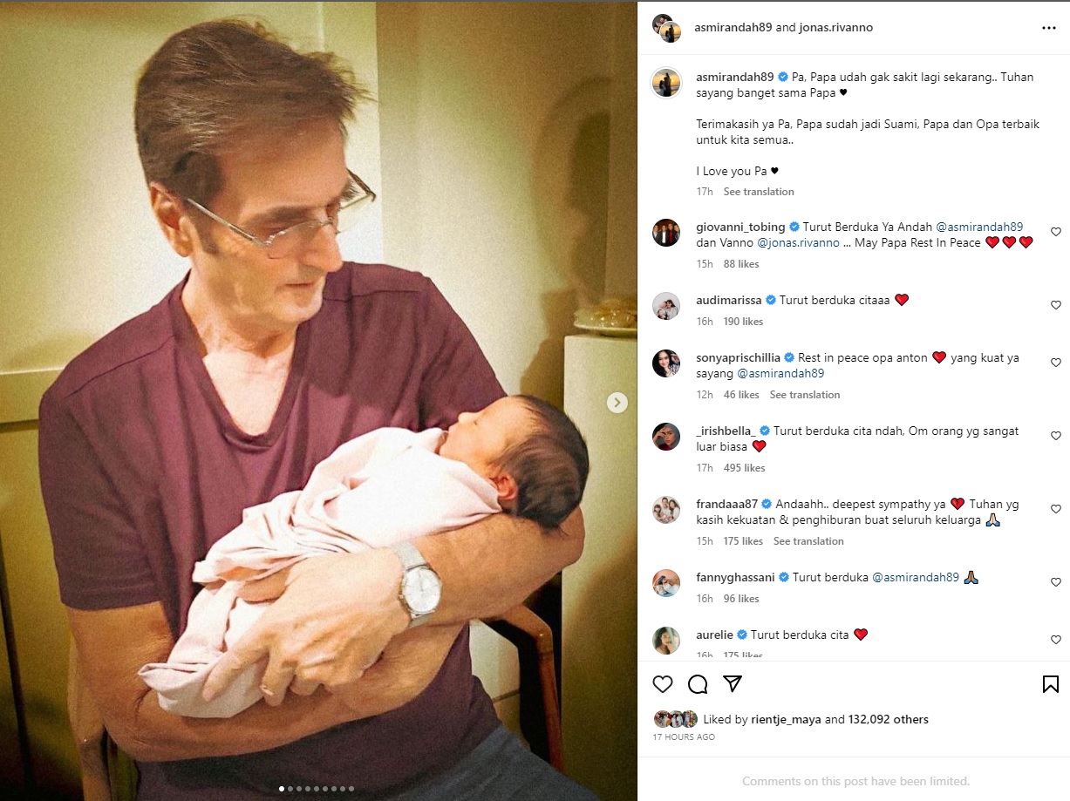View 495 likes on _irishbella_ comment
Image resolution: width=1070 pixels, height=801 pixels.
click(x=744, y=468)
